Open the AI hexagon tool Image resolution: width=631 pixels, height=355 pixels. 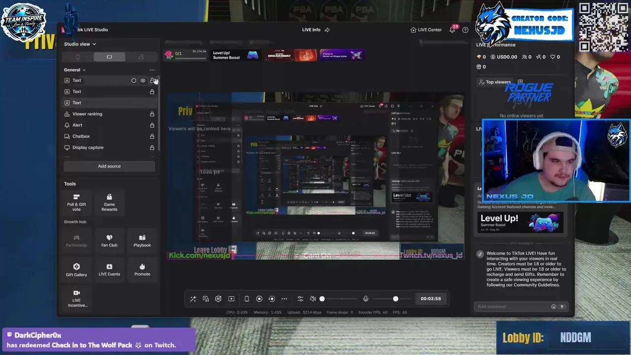click(218, 299)
